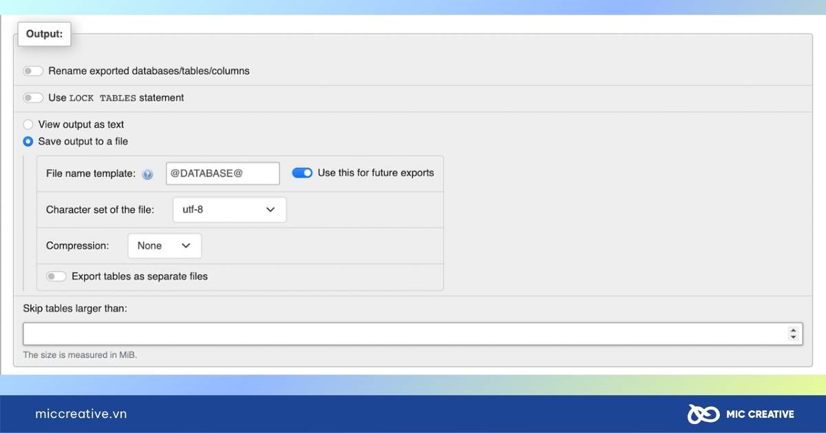
Task: Disable Use this for future exports toggle
Action: (302, 173)
